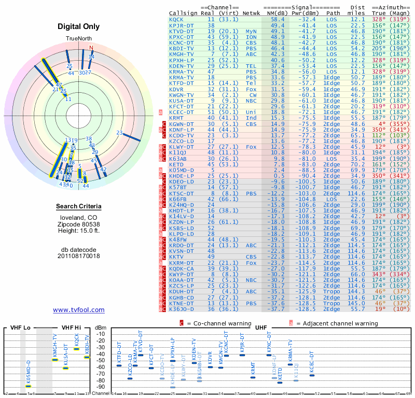Click the TrueNorth label above the radar
This screenshot has height=398, width=415.
(x=79, y=39)
